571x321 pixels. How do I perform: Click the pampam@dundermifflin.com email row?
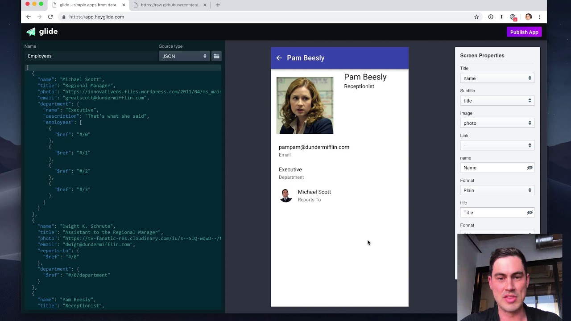coord(339,151)
